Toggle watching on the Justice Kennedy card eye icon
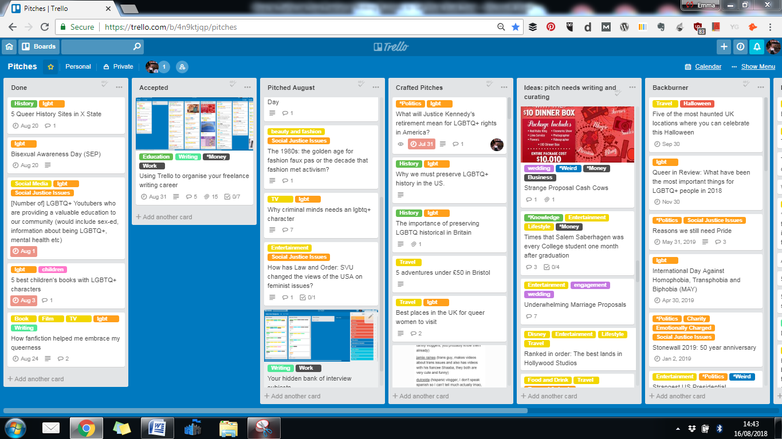 401,144
